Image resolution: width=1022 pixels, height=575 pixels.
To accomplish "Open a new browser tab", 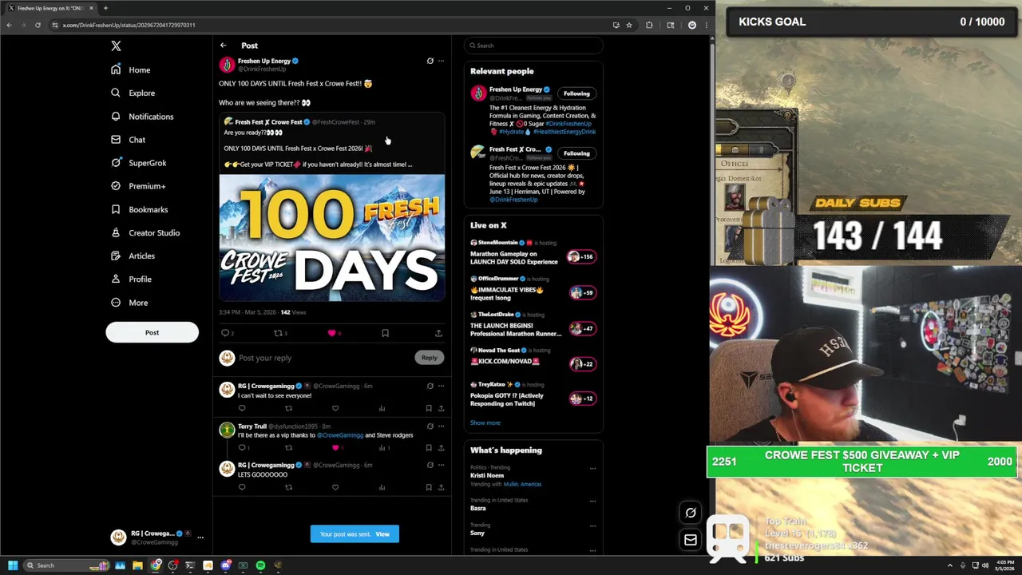I will point(105,8).
